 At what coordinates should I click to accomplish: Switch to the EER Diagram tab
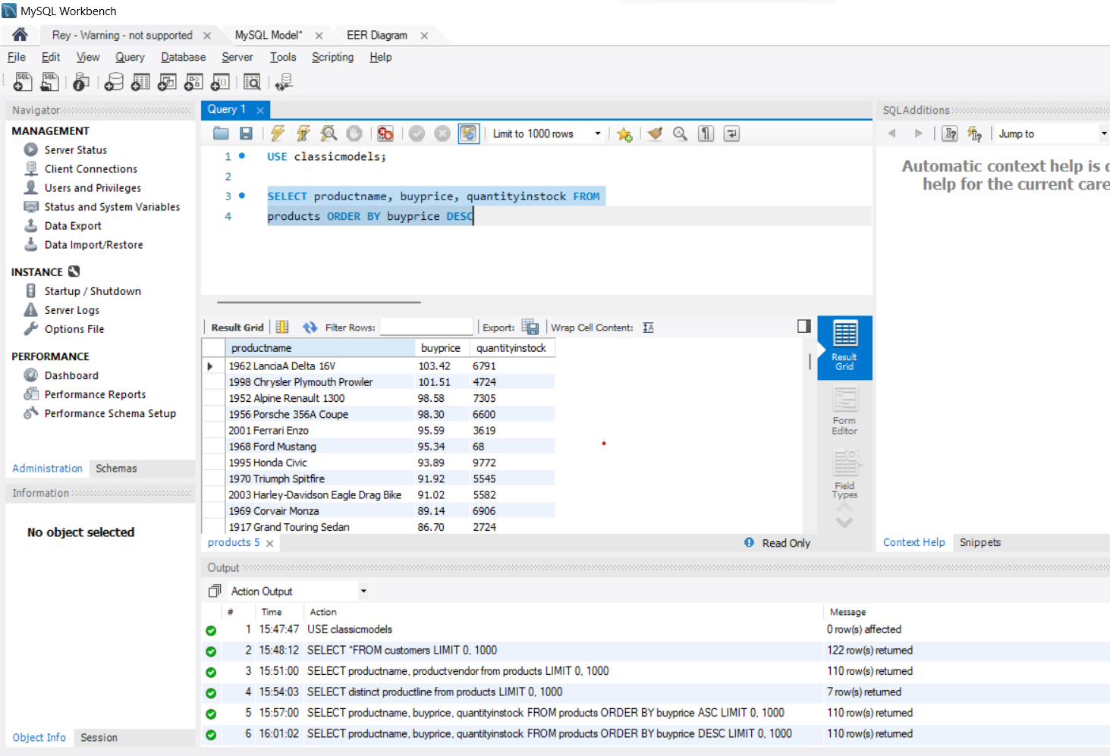click(x=377, y=35)
